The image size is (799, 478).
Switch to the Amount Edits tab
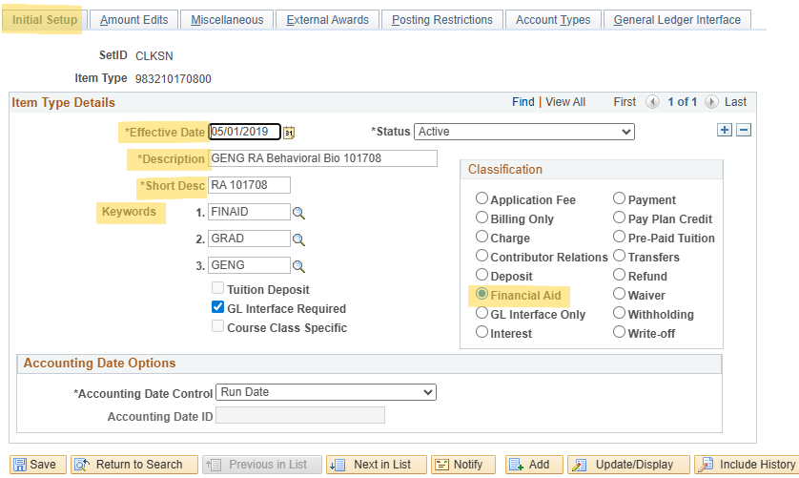click(x=133, y=20)
